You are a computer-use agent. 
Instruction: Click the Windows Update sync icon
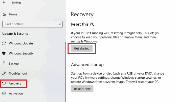tap(4, 43)
